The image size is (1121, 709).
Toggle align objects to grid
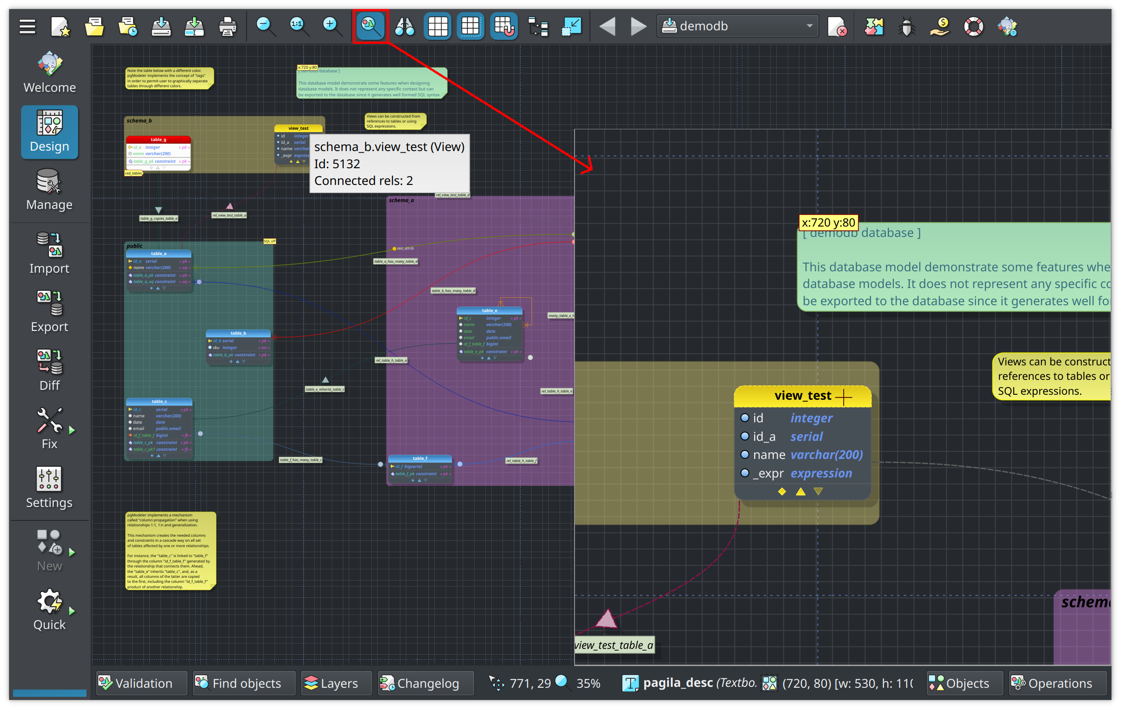503,26
